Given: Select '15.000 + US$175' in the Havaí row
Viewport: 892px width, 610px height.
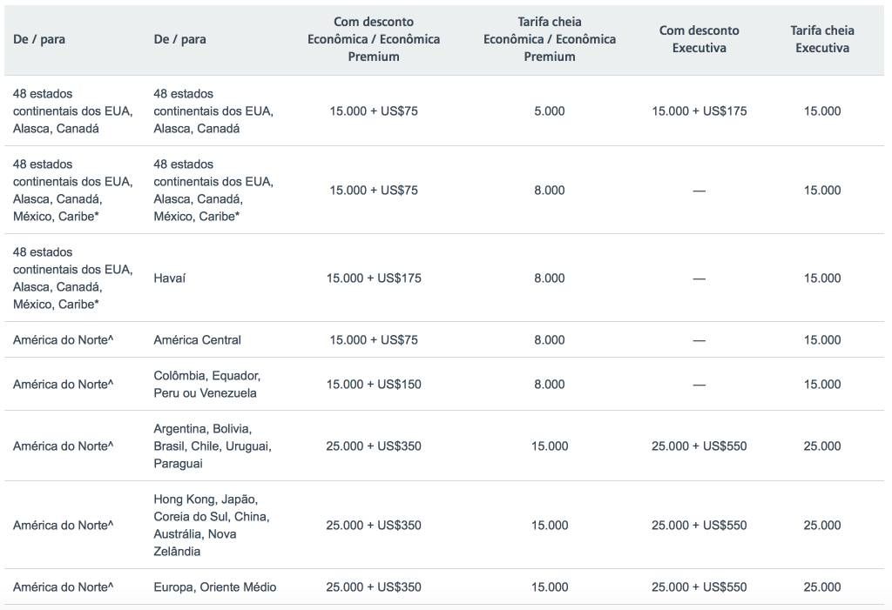Looking at the screenshot, I should (x=373, y=278).
